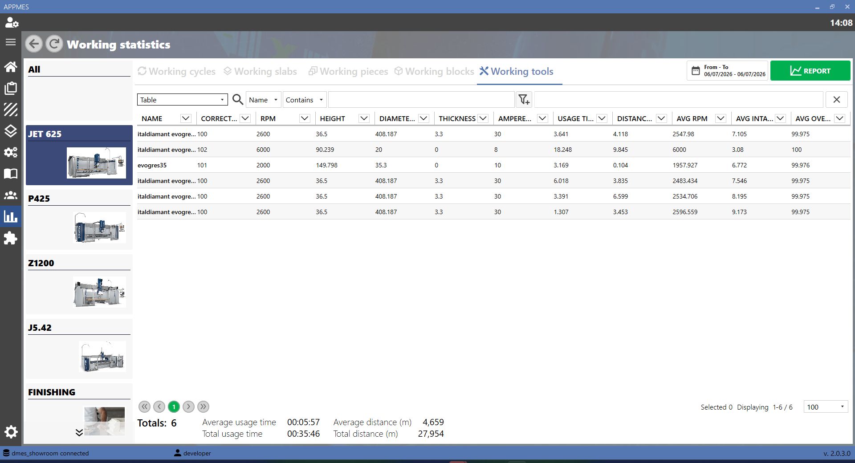The width and height of the screenshot is (855, 463).
Task: Switch to the Working slabs tab
Action: [x=260, y=71]
